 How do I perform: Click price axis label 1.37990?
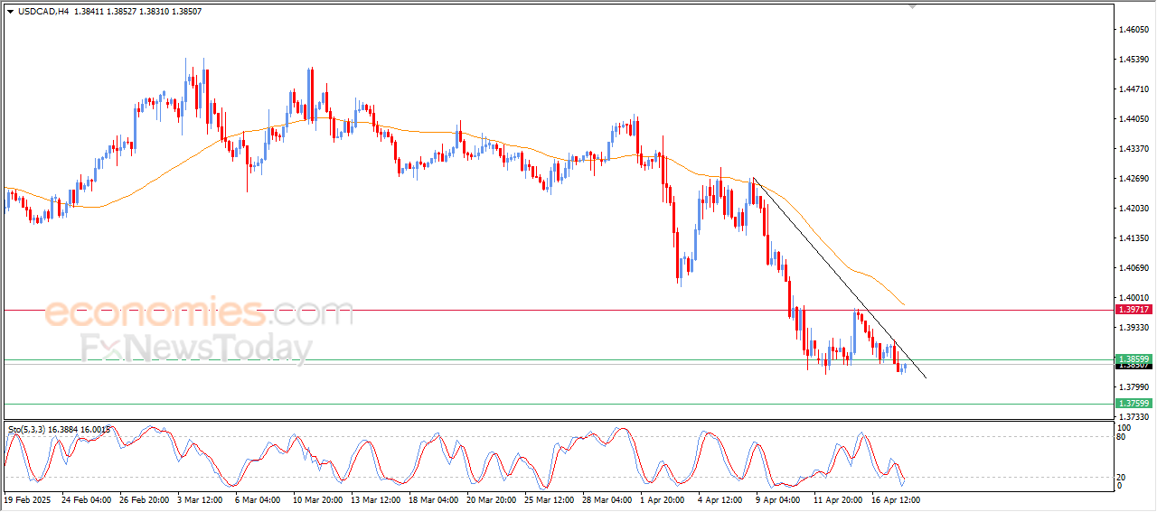[1134, 387]
